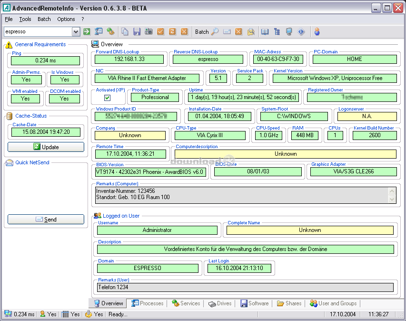
Task: Click the envelope with magnifier toolbar icon
Action: (x=251, y=31)
